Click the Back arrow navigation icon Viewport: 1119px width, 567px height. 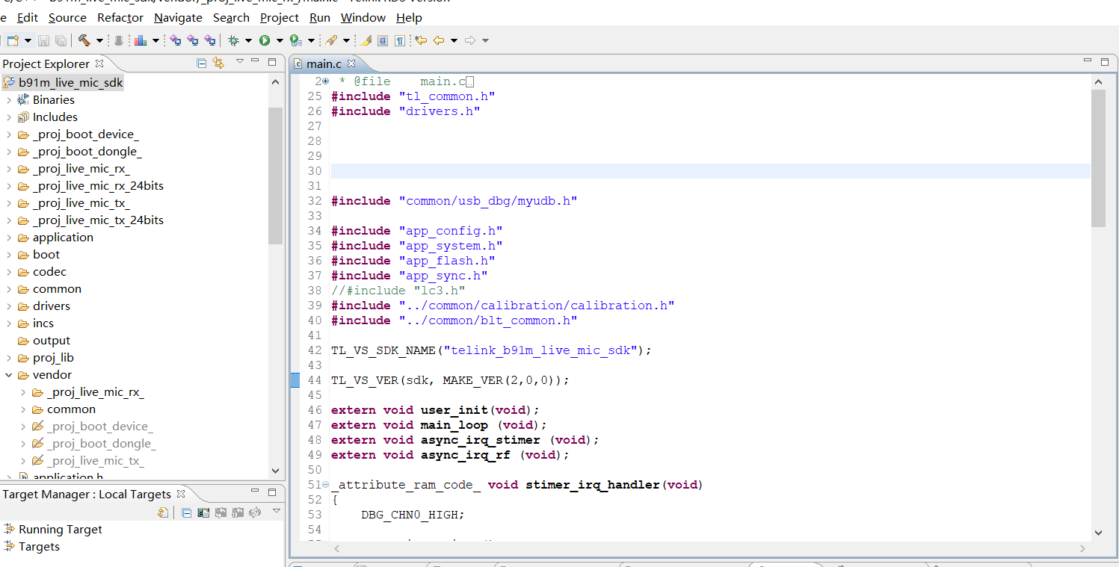tap(438, 40)
